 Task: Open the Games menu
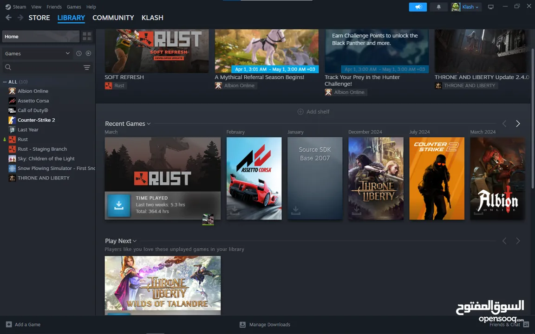(74, 7)
